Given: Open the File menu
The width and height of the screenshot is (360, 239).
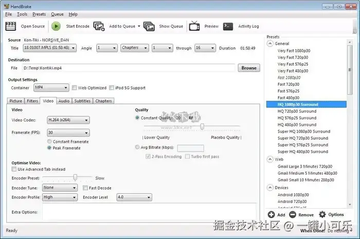Looking at the screenshot, I should [x=9, y=14].
